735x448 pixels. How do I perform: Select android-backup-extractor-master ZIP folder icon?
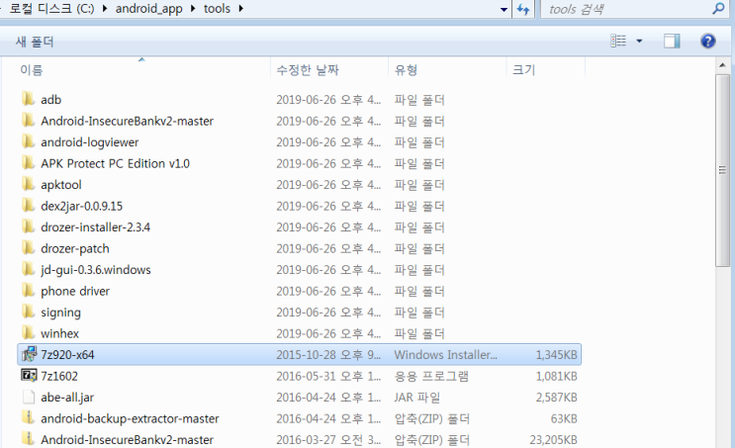28,417
